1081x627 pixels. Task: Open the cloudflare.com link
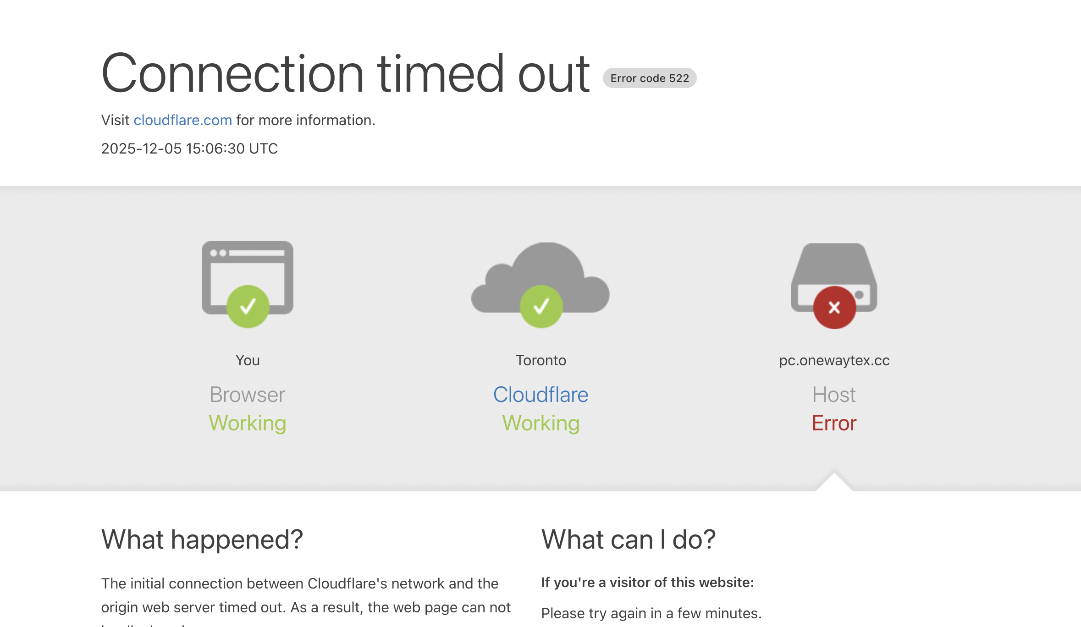182,120
